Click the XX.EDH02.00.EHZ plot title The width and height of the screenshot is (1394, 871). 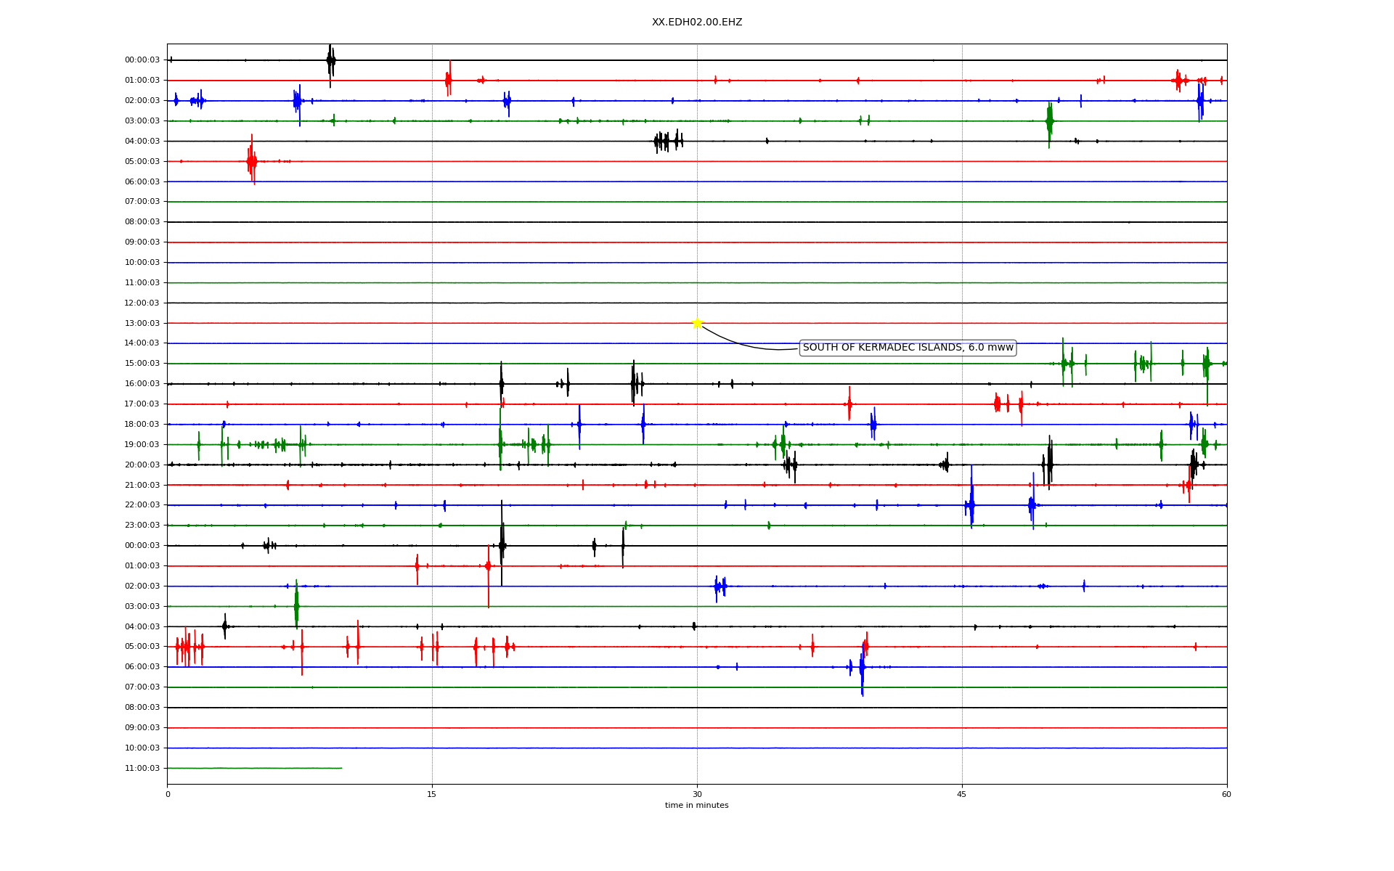pos(696,23)
